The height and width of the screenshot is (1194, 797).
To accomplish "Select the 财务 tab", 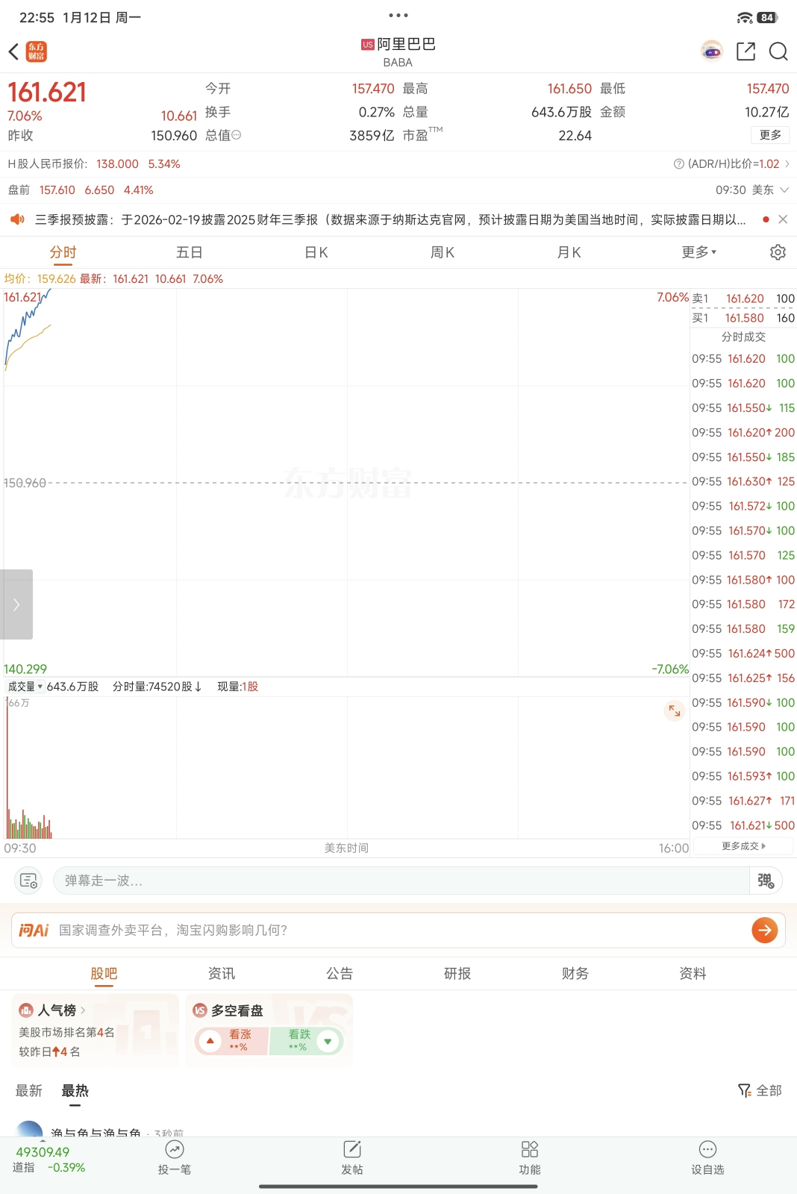I will tap(575, 973).
